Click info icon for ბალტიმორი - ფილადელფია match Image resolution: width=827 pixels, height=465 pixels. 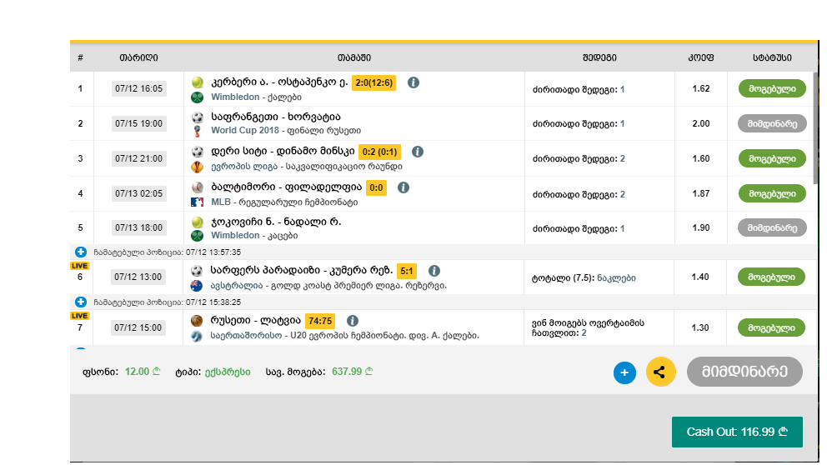tap(403, 187)
